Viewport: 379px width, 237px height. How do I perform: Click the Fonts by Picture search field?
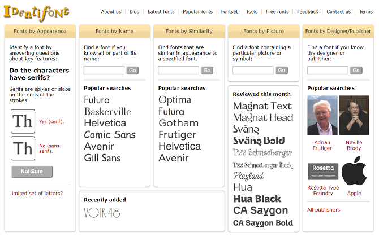[x=253, y=71]
